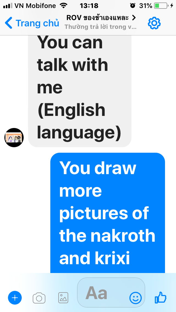Tap the sender's round profile picture
Viewport: 176px width, 312px height.
click(x=14, y=138)
